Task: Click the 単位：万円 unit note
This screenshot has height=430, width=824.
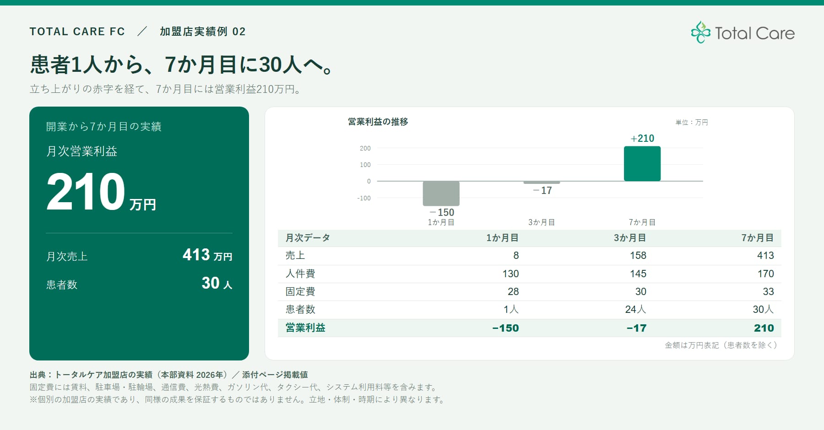Action: point(691,123)
